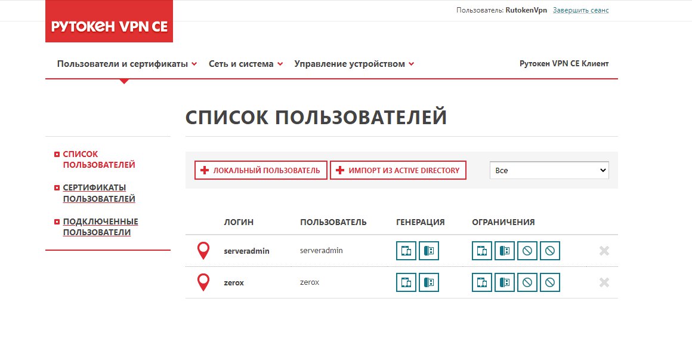The width and height of the screenshot is (692, 360).
Task: Add a new Локальный пользователь
Action: point(261,171)
